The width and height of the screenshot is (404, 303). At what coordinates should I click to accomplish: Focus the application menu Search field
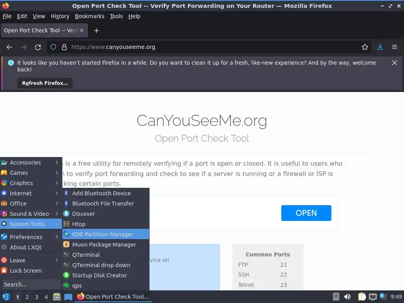(x=31, y=284)
